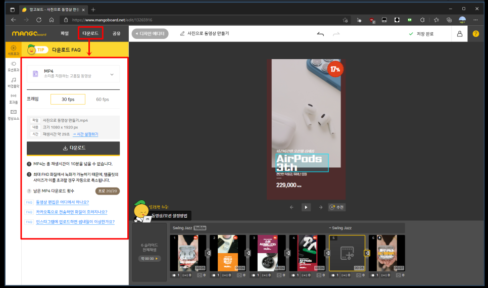
Task: Refresh the browser page
Action: click(x=38, y=20)
